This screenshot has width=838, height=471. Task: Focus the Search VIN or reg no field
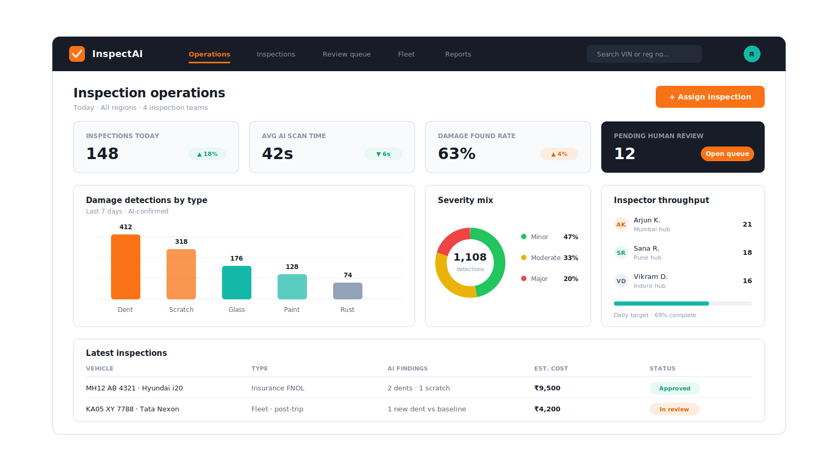pyautogui.click(x=644, y=54)
